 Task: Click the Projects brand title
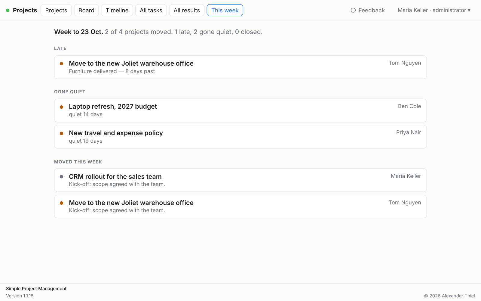[x=25, y=10]
